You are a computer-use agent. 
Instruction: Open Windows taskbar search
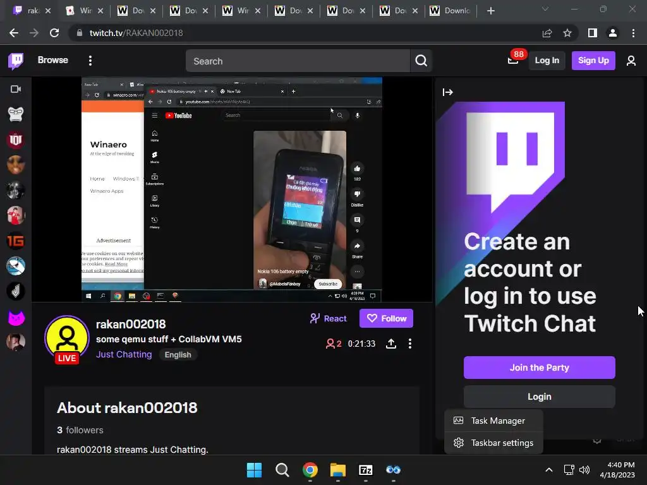tap(282, 470)
